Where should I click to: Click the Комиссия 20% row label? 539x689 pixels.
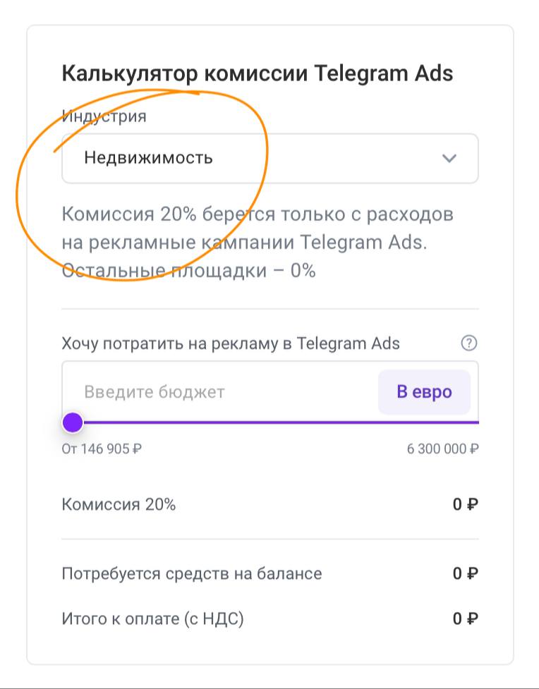click(119, 504)
